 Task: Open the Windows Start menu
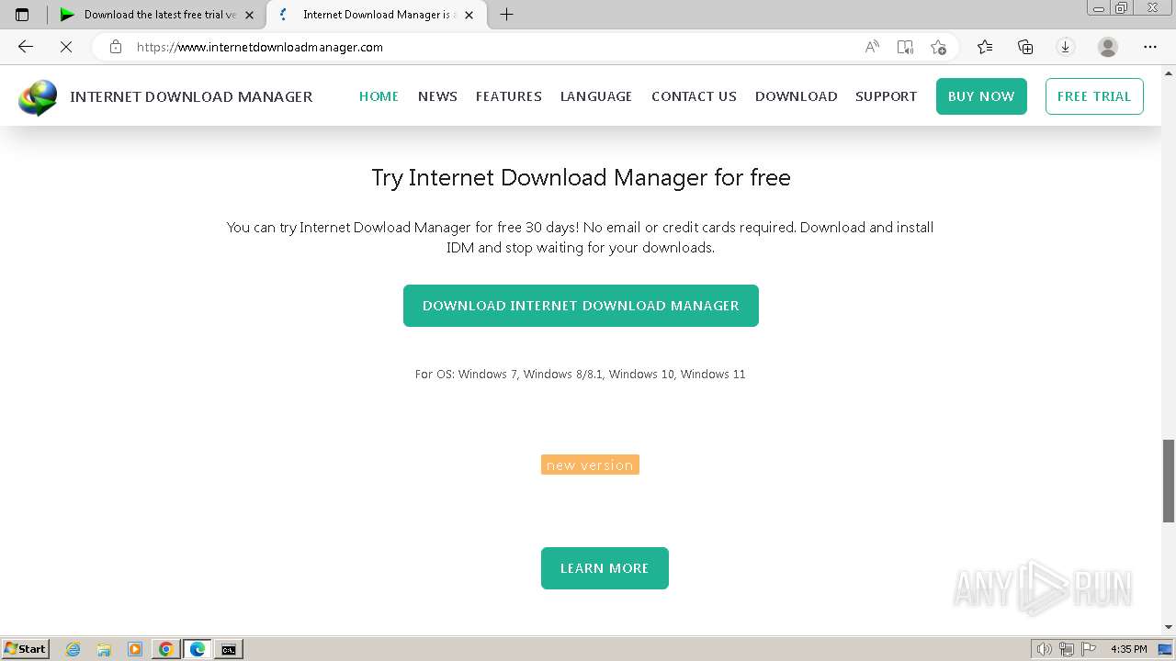pyautogui.click(x=25, y=649)
